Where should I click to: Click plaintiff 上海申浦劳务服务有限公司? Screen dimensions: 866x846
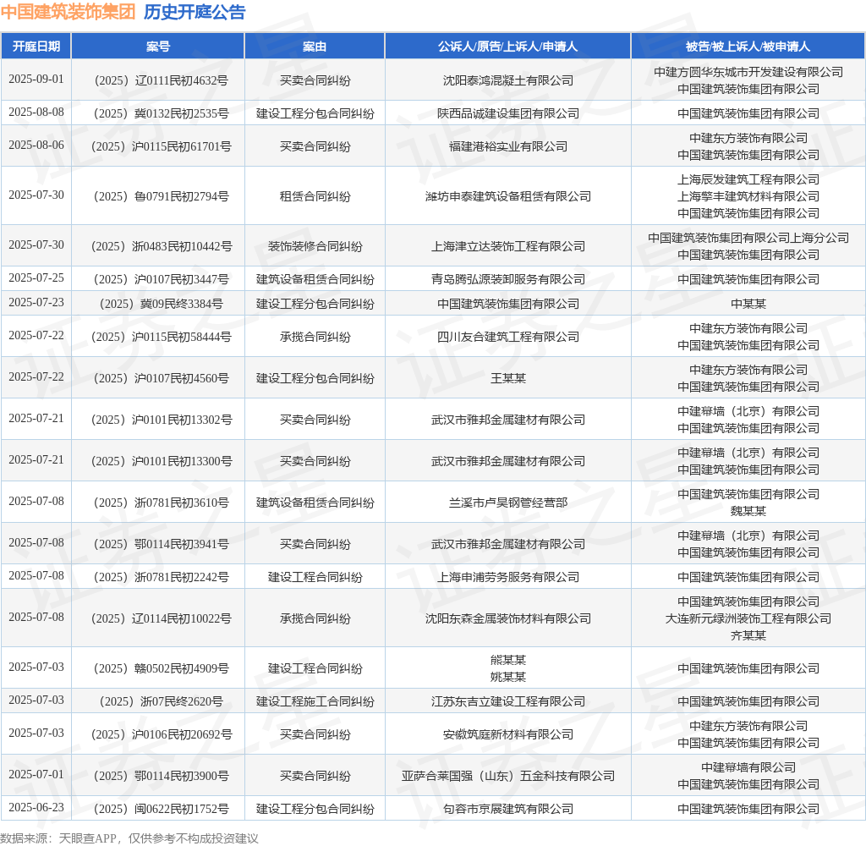pos(508,578)
